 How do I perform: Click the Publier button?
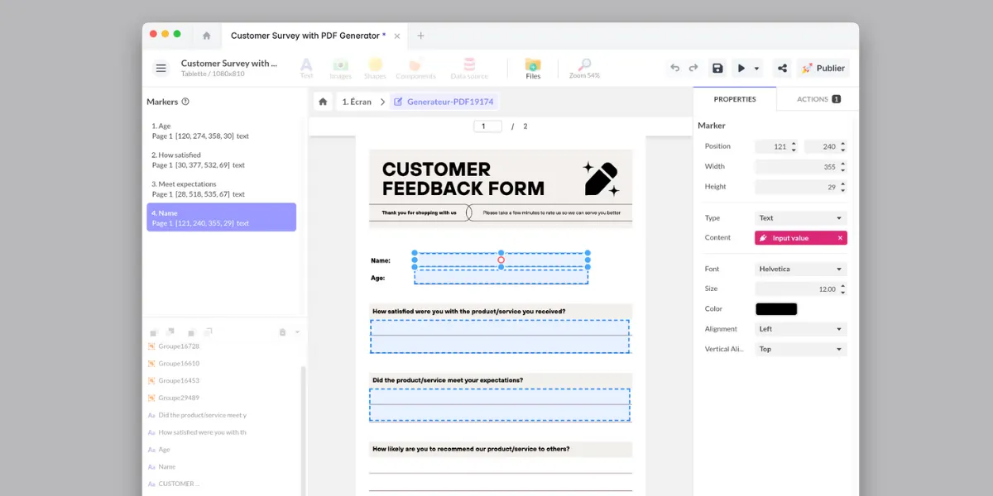point(823,69)
